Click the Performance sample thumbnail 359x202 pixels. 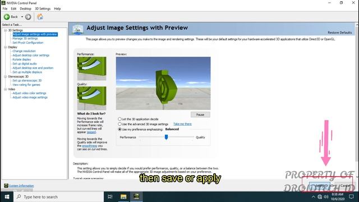point(91,68)
